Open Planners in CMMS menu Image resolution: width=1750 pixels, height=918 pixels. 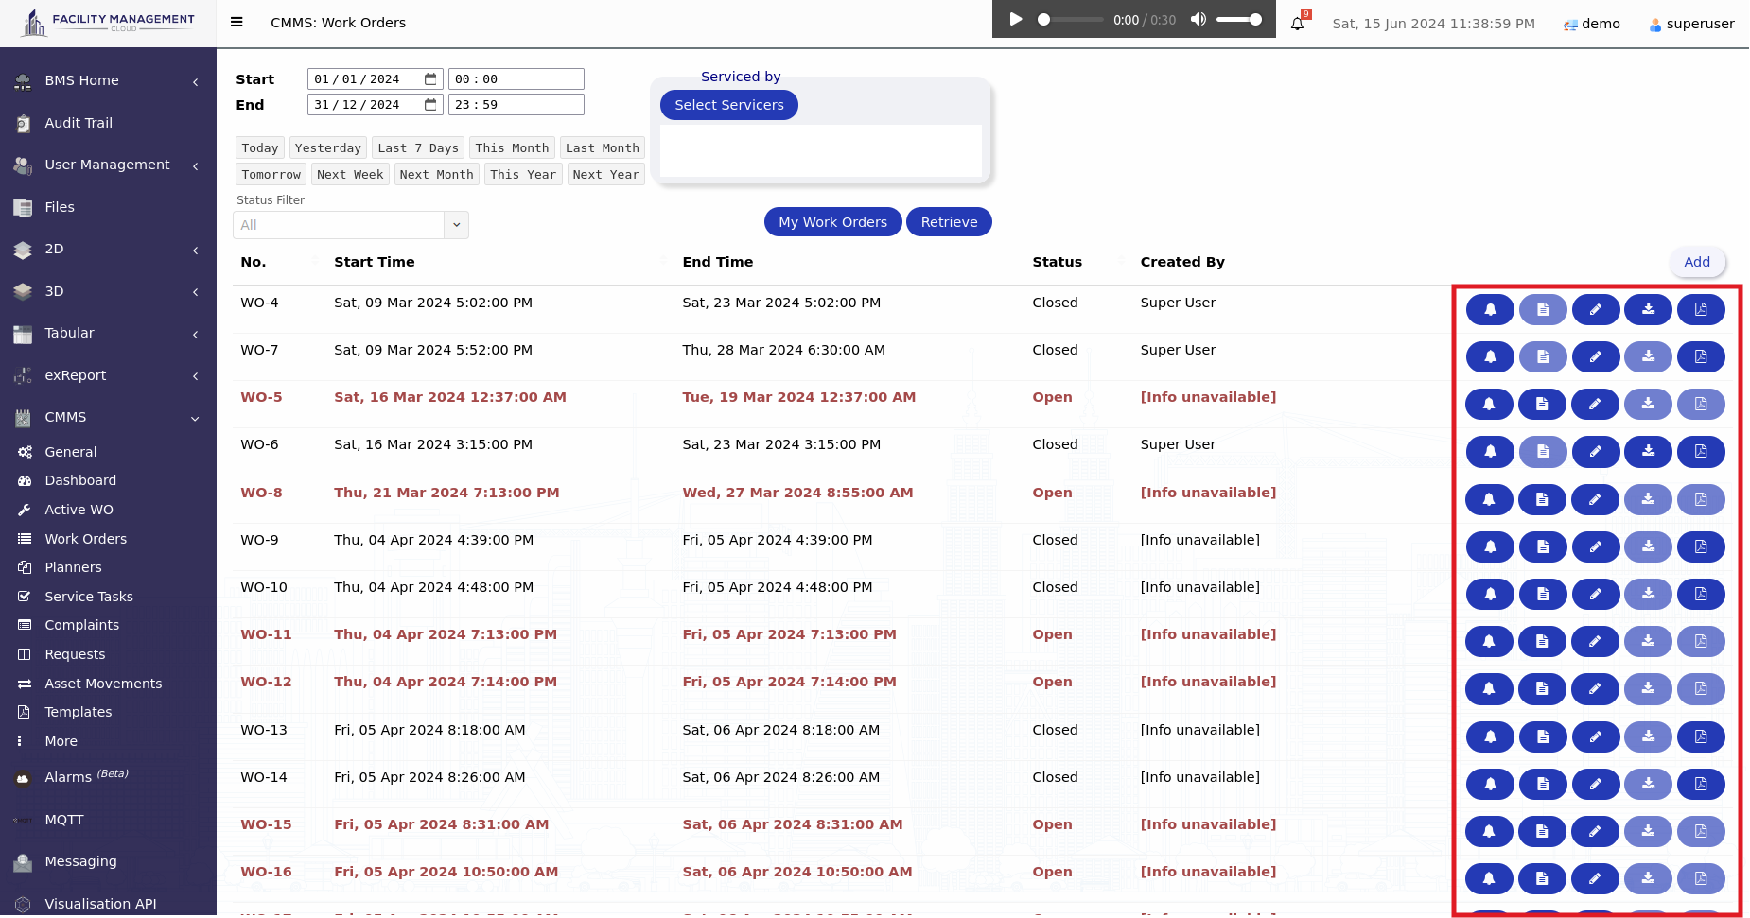[73, 567]
